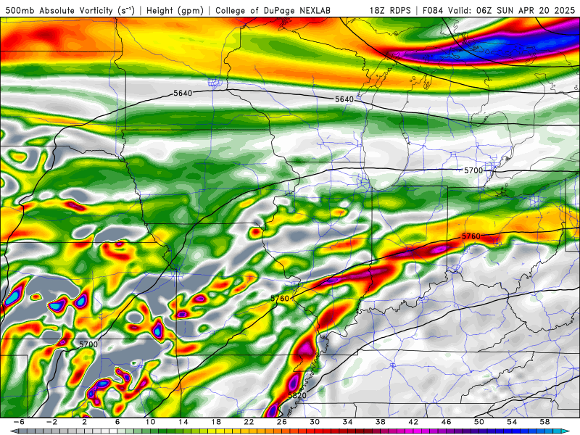
Task: Select the '18' color scale label
Action: tap(216, 422)
